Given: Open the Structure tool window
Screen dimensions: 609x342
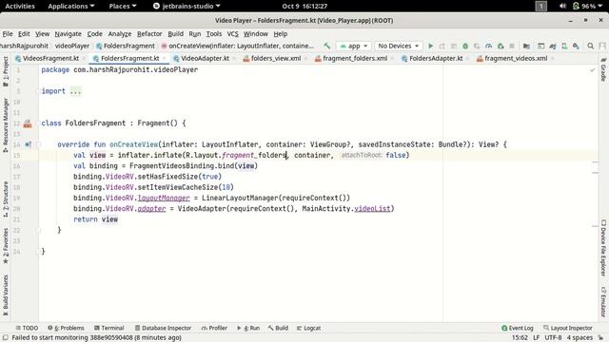Looking at the screenshot, I should tap(6, 199).
